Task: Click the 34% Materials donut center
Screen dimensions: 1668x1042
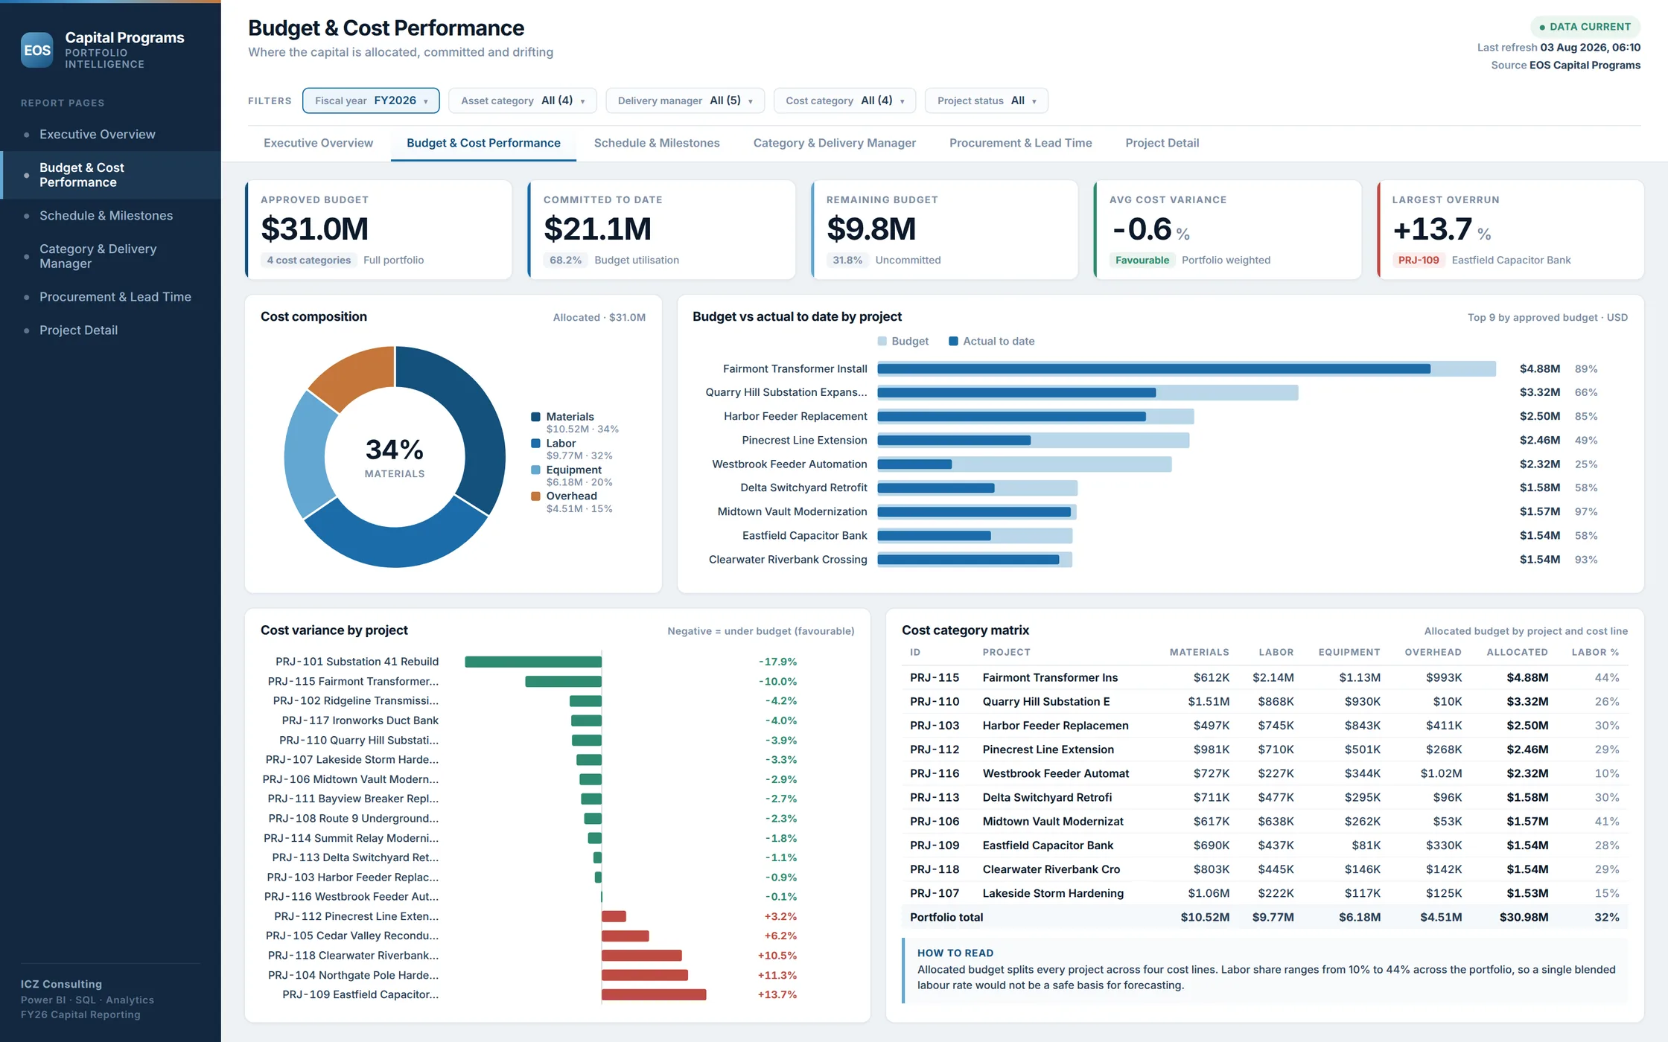Action: pyautogui.click(x=395, y=456)
